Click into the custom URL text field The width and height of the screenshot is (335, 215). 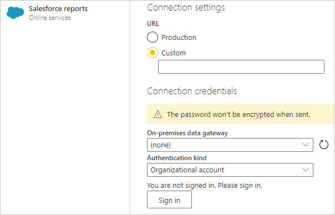point(241,67)
